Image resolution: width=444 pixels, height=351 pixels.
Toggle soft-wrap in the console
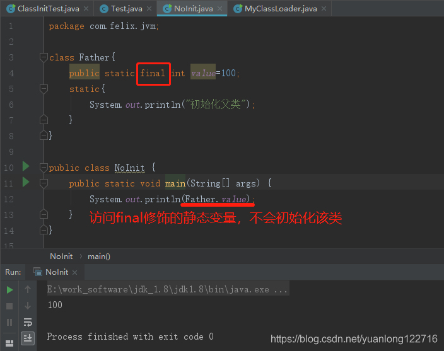28,322
